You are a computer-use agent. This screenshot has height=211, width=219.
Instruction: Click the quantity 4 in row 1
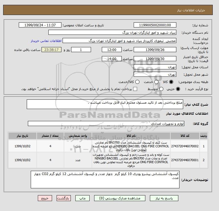tap(50, 146)
